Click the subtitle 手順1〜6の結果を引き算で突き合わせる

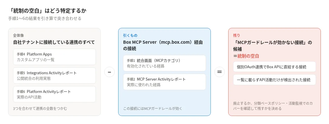coord(45,18)
